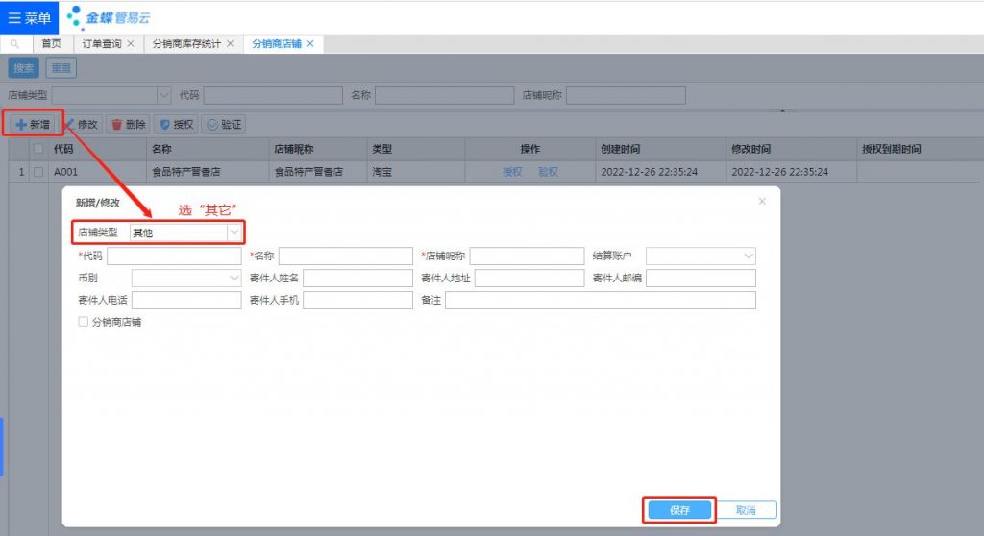Click the search magnifier icon in tab bar

(14, 44)
